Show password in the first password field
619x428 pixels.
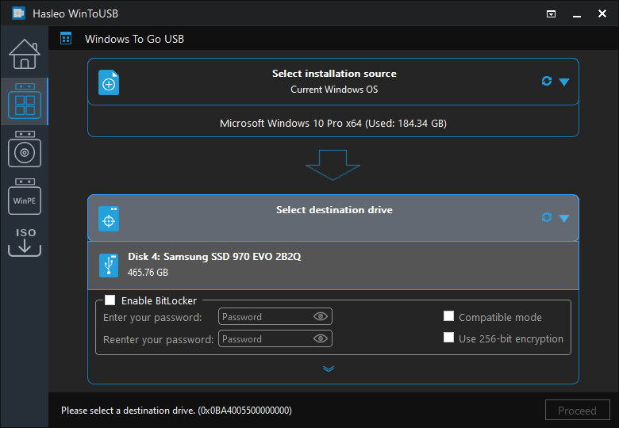[320, 316]
